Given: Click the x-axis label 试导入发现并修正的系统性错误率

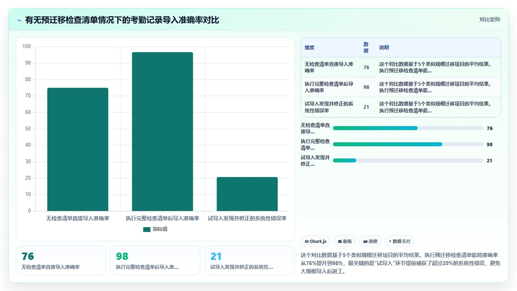Looking at the screenshot, I should (x=247, y=218).
